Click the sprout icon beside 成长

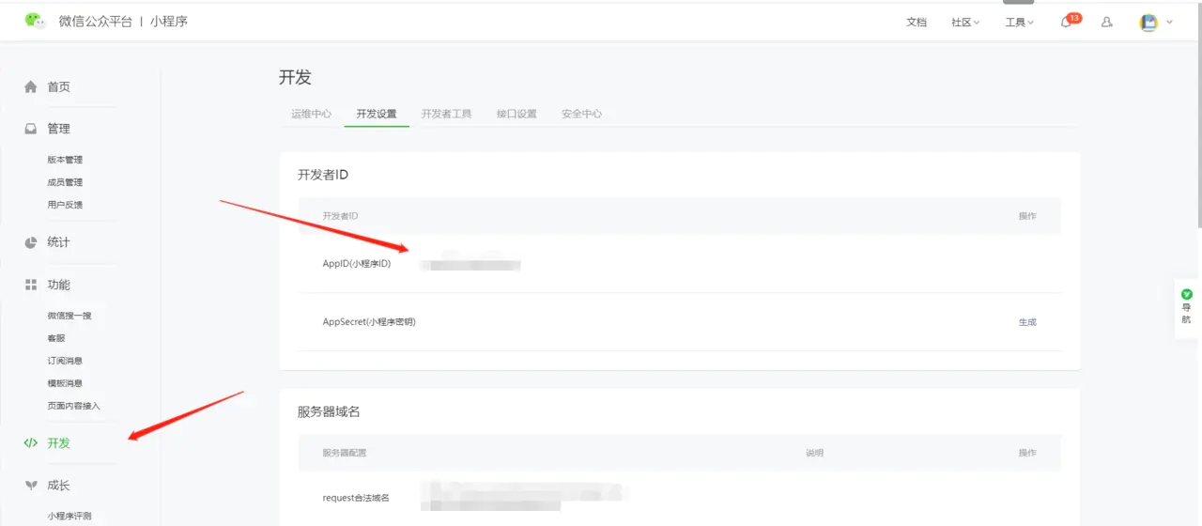[31, 486]
